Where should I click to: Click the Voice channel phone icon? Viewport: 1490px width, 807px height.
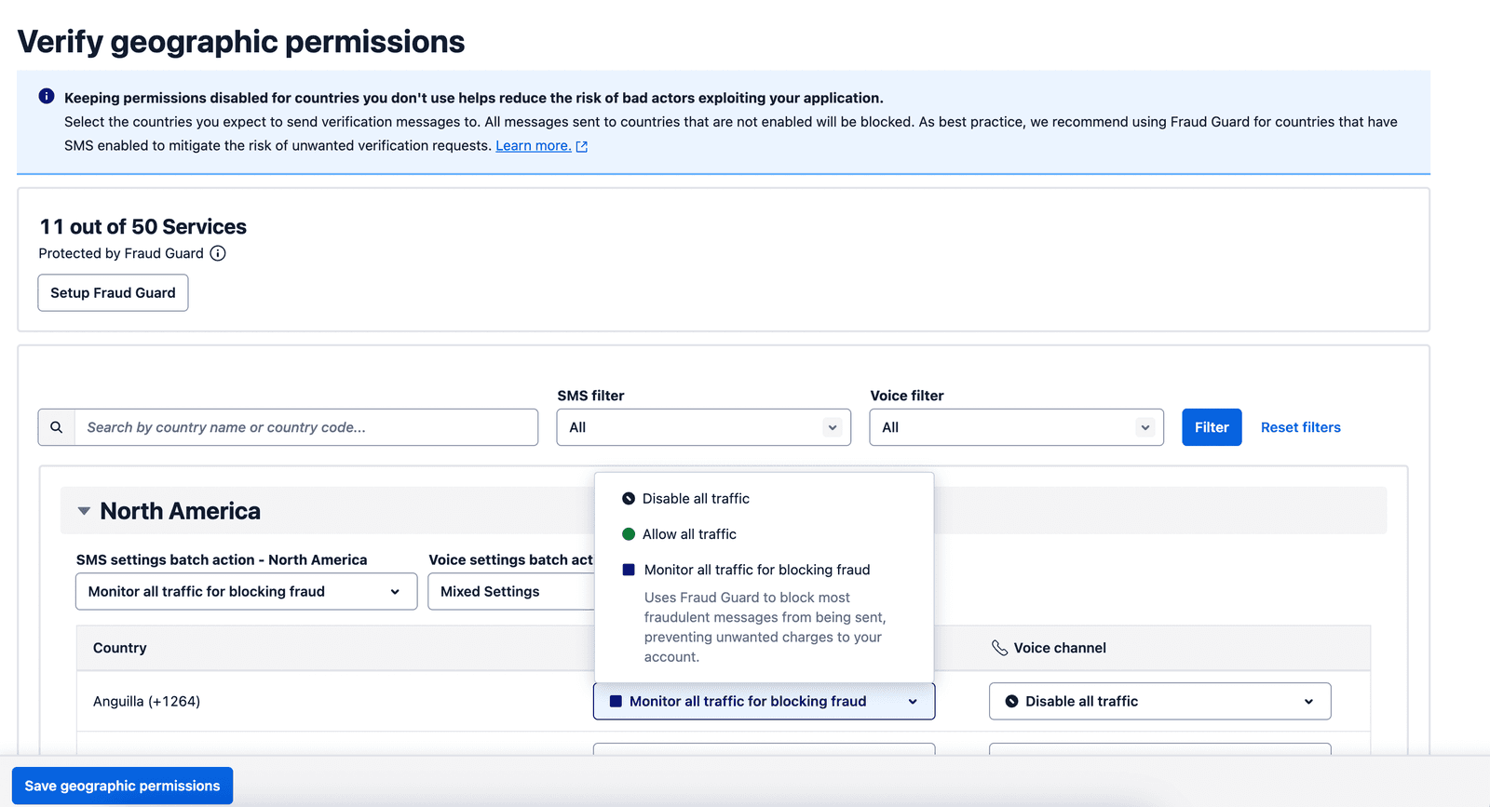[x=999, y=648]
